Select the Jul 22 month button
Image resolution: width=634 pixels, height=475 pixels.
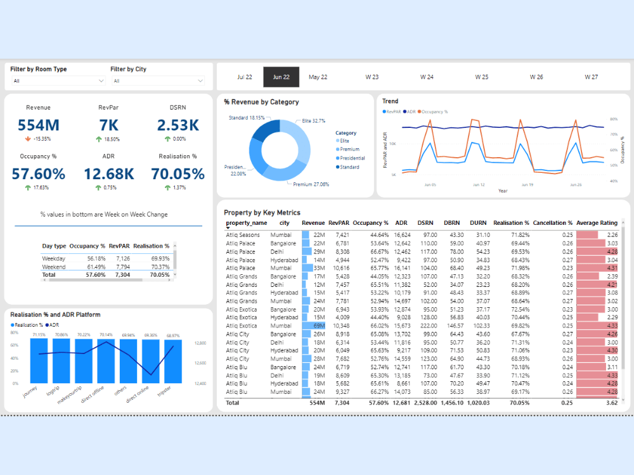[x=245, y=77]
